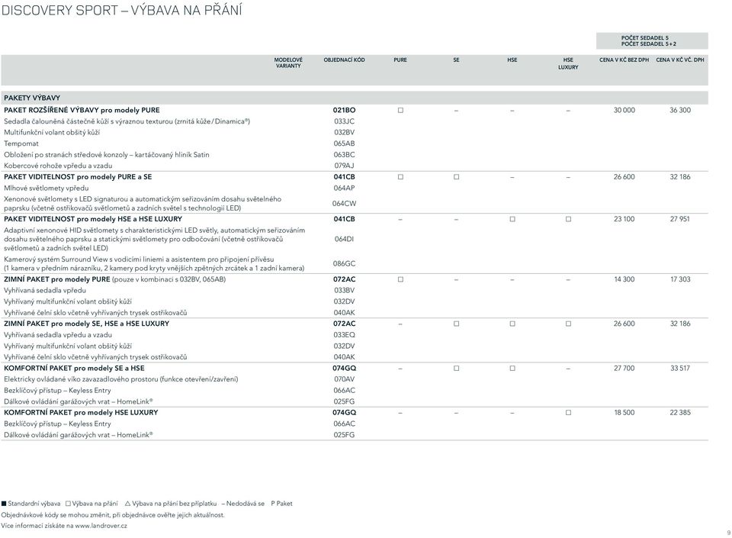Click the Discovery Sport – Výbava na přání title
Image resolution: width=732 pixels, height=538 pixels.
click(121, 10)
